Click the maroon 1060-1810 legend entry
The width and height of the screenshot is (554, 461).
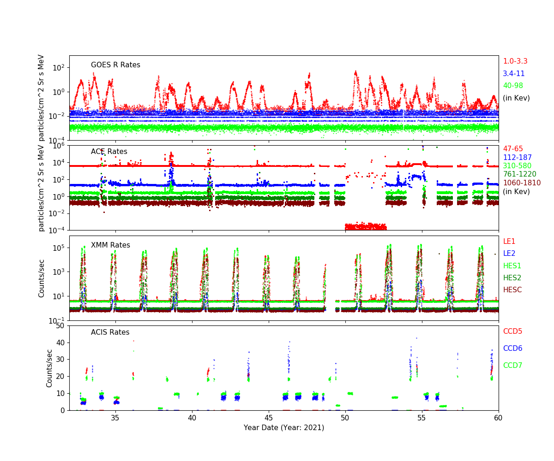pos(522,183)
